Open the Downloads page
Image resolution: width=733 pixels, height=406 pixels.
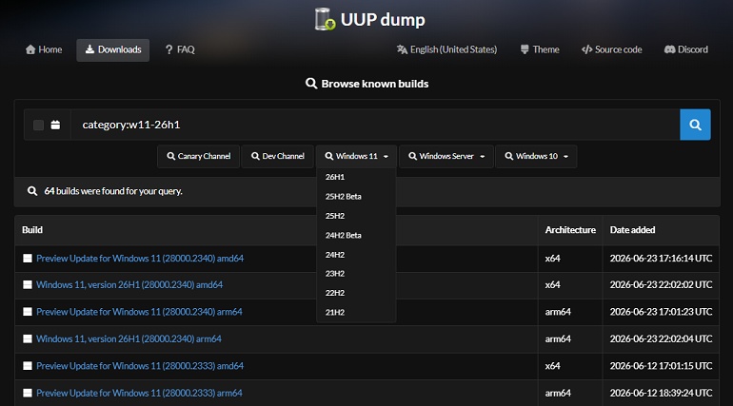113,49
